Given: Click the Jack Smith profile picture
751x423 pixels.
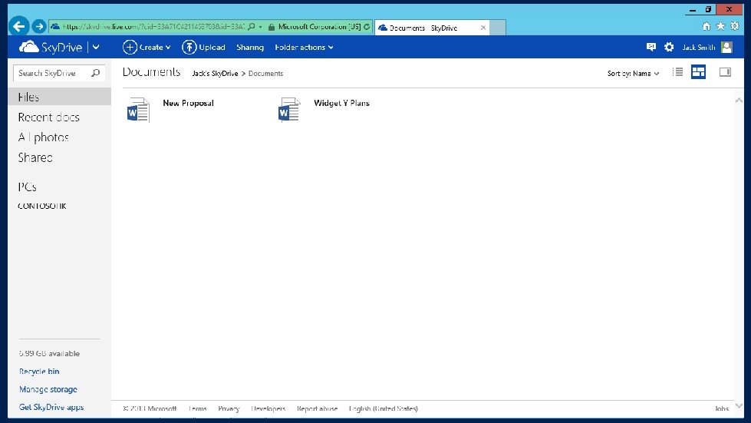Looking at the screenshot, I should click(726, 47).
